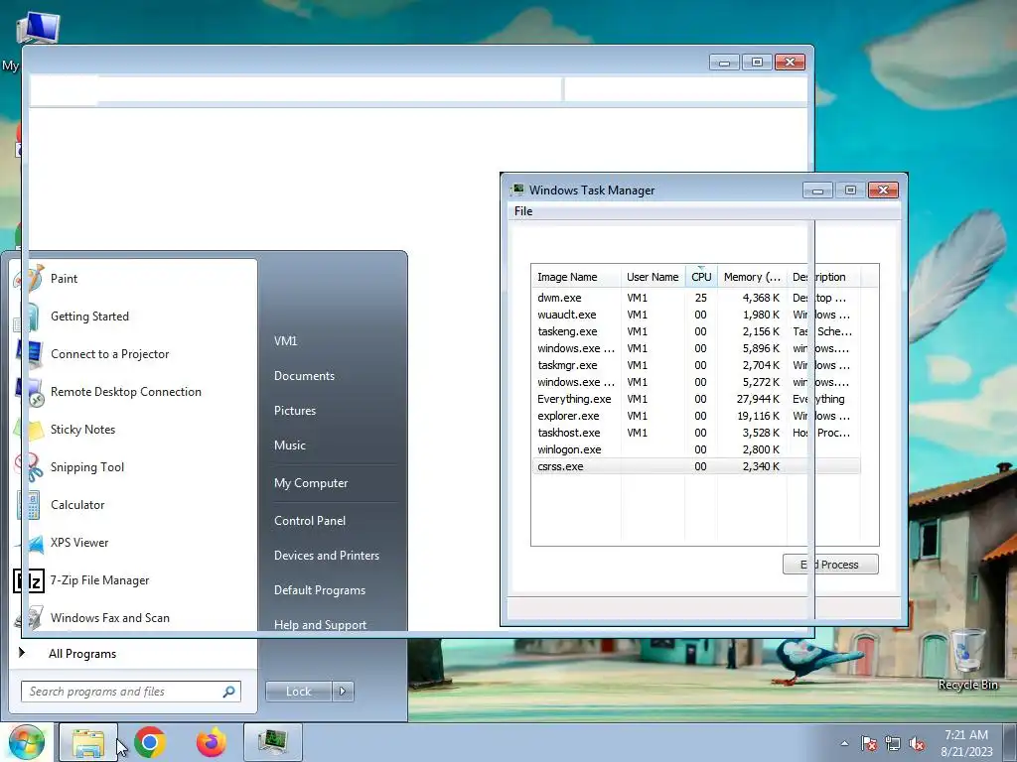Open My Computer from the Start menu
The height and width of the screenshot is (762, 1017).
311,483
